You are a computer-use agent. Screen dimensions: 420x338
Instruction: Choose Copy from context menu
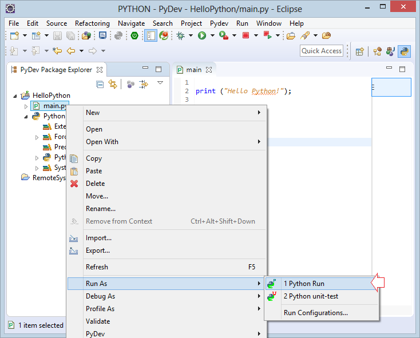tap(167, 158)
